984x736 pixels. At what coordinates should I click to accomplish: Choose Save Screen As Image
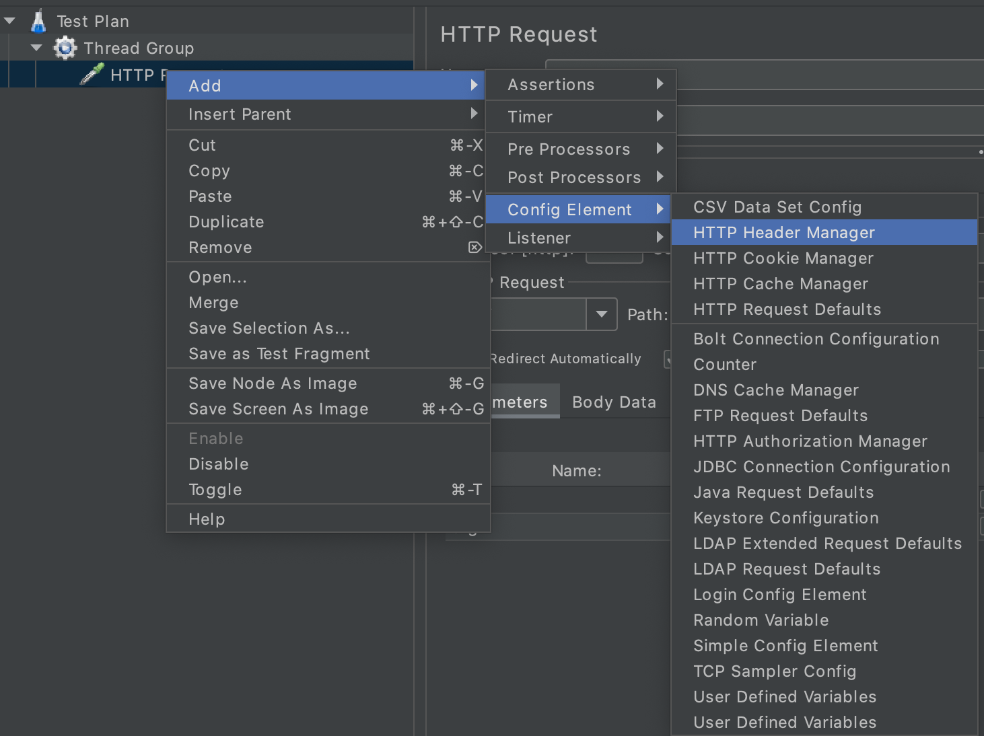[x=328, y=409]
